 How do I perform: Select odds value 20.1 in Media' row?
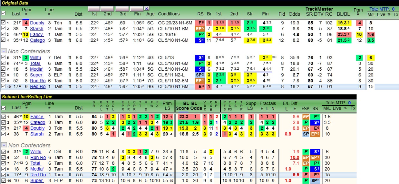(295, 69)
